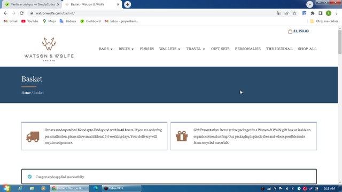This screenshot has width=342, height=192.
Task: Open PERSONALISE navigation item
Action: point(248,49)
